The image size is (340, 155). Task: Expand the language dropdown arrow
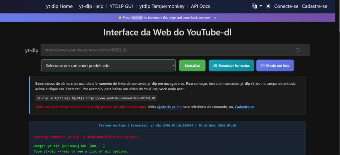click(261, 6)
